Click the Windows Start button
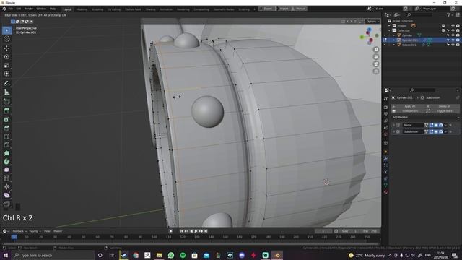Image resolution: width=462 pixels, height=260 pixels. (6, 255)
